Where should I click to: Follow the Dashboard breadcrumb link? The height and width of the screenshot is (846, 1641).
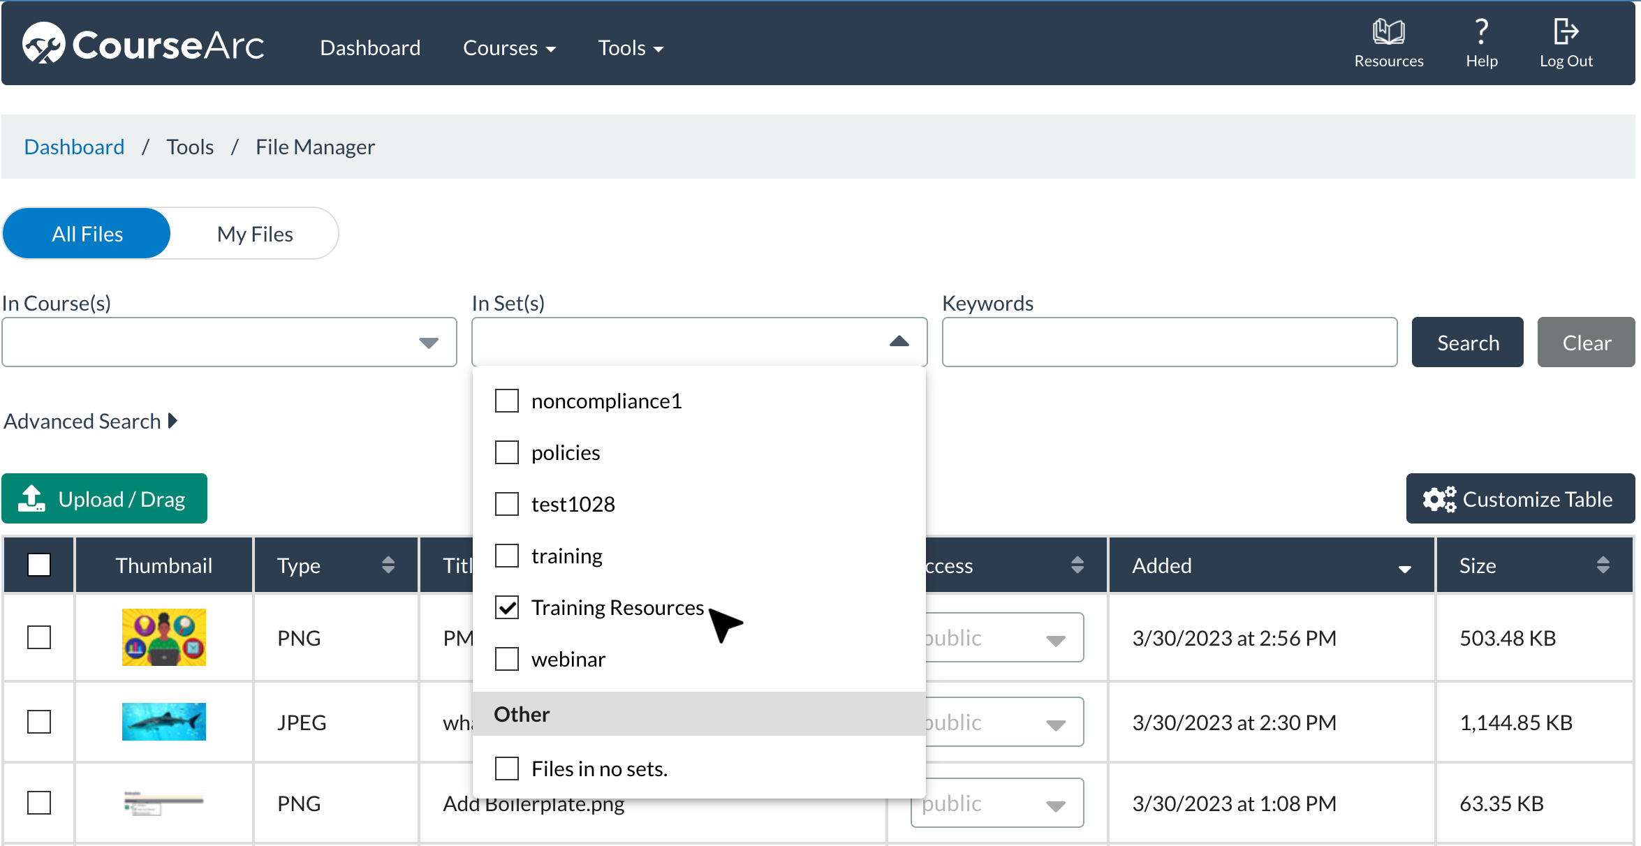pos(74,147)
